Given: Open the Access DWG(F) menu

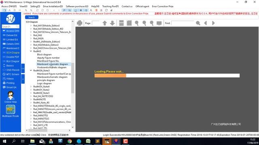Looking at the screenshot, I should [9, 6].
